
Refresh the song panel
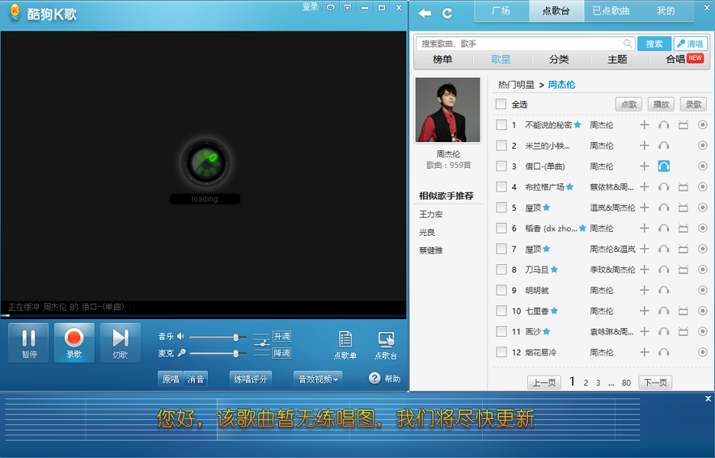coord(447,13)
